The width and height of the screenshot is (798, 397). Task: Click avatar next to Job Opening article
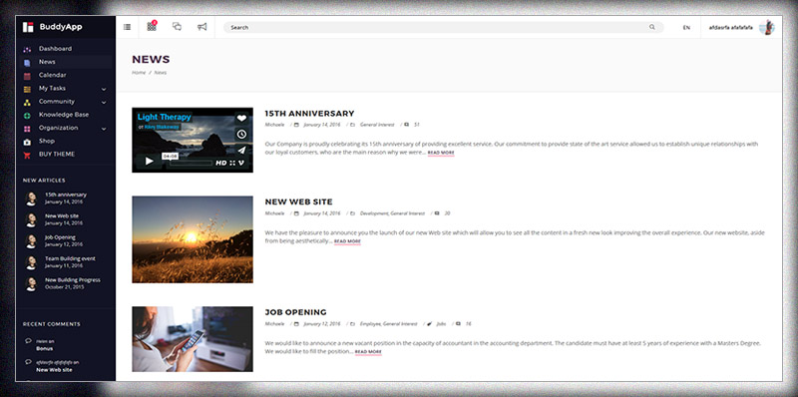tap(31, 240)
